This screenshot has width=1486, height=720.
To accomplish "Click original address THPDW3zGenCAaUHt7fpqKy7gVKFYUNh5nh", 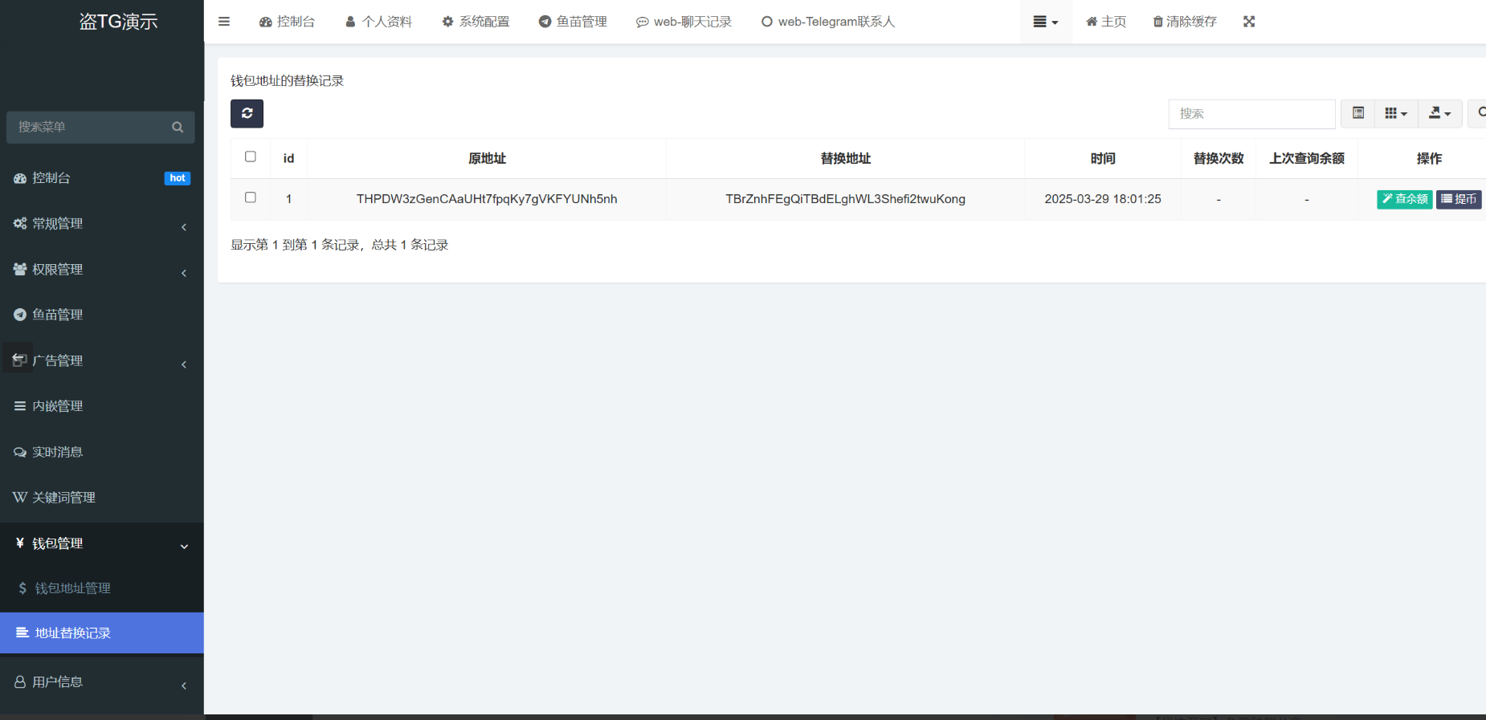I will pyautogui.click(x=487, y=199).
